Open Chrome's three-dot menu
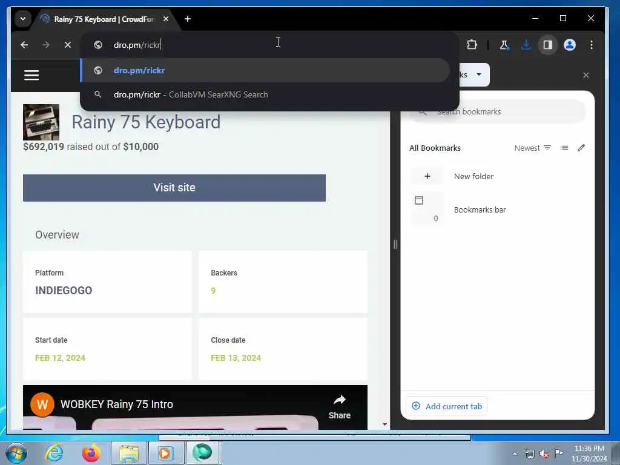620x465 pixels. [x=592, y=45]
